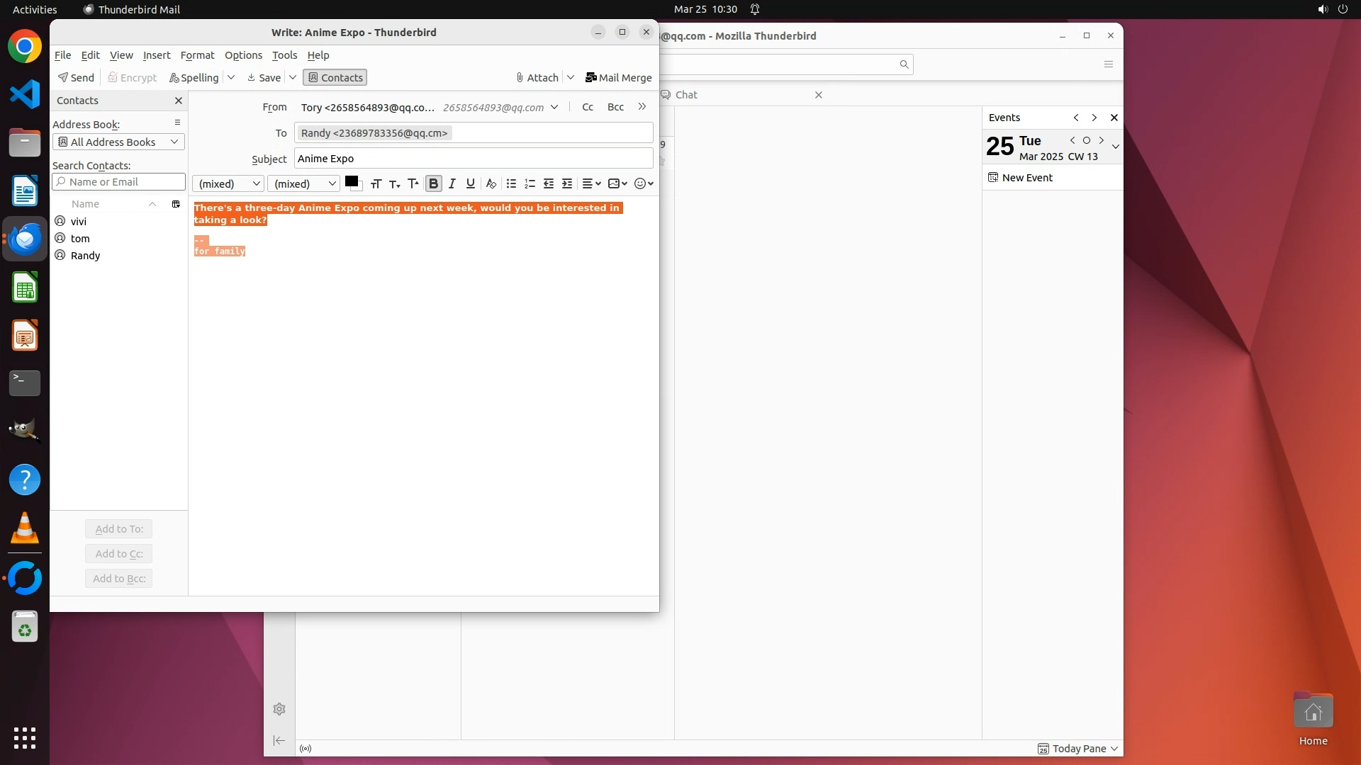This screenshot has width=1361, height=765.
Task: Click the Bcc field button
Action: [615, 107]
